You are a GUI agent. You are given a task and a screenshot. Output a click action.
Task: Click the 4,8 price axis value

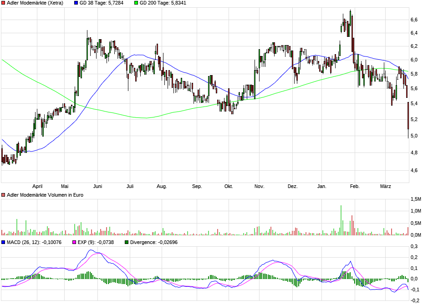tap(414, 153)
